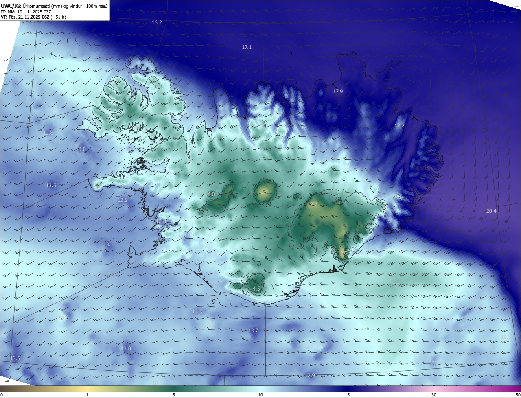Image resolution: width=521 pixels, height=398 pixels.
Task: Click the 13.7 value label
Action: (x=253, y=331)
